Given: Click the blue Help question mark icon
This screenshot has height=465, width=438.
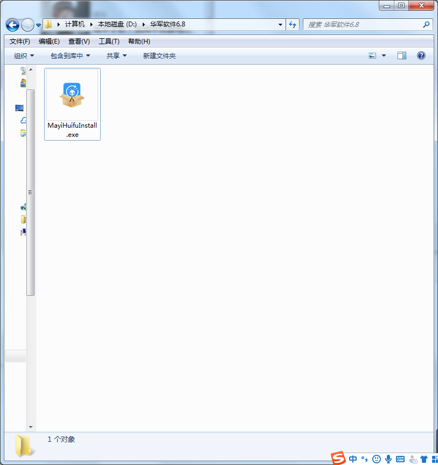Looking at the screenshot, I should 421,55.
